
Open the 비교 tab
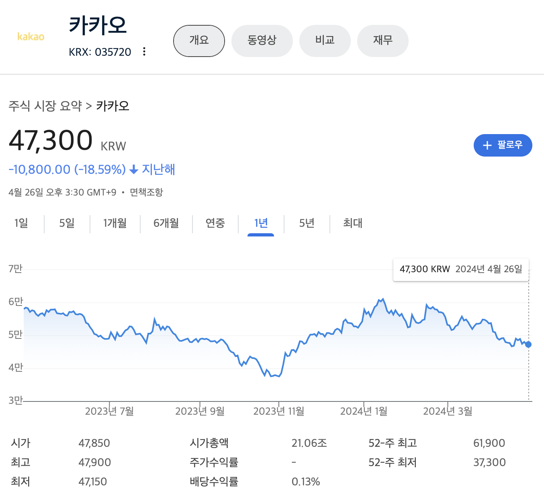click(x=325, y=41)
